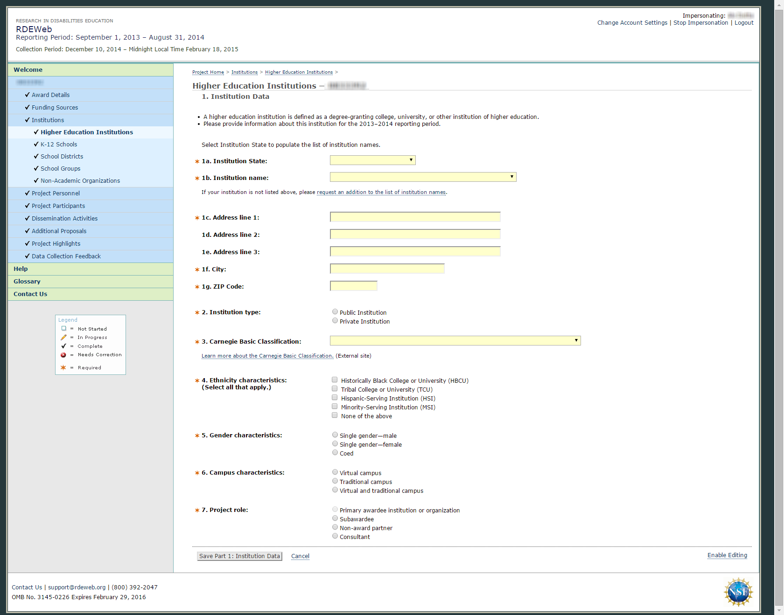Click the checkmark icon next to Data Collection Feedback
Screen dimensions: 784x615
[x=27, y=256]
